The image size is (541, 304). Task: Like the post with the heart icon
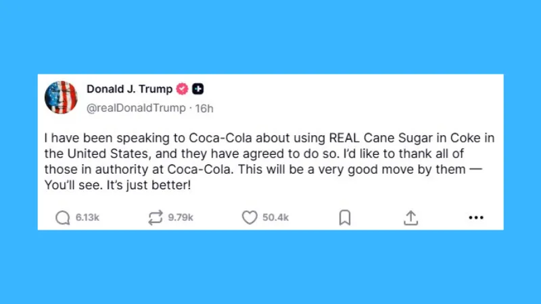pos(250,218)
